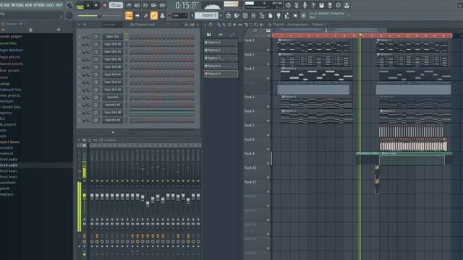Image resolution: width=463 pixels, height=260 pixels.
Task: Click the question mark help icon
Action: coord(313,5)
